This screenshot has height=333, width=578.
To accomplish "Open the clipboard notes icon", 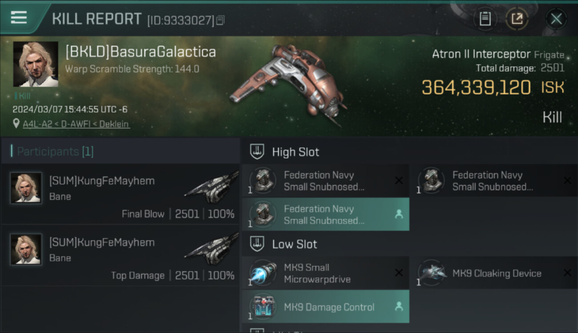I will pos(485,19).
